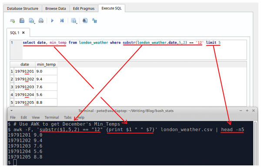Open the Terminal View menu
Screen dimensions: 261x168
coord(36,118)
